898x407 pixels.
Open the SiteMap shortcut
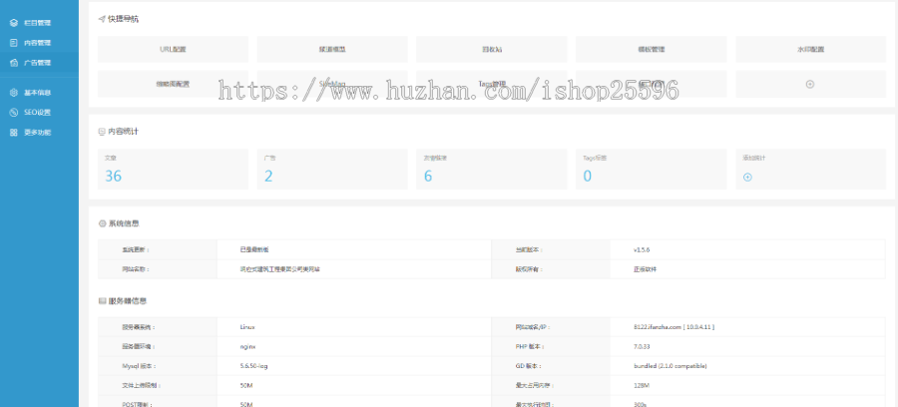332,84
